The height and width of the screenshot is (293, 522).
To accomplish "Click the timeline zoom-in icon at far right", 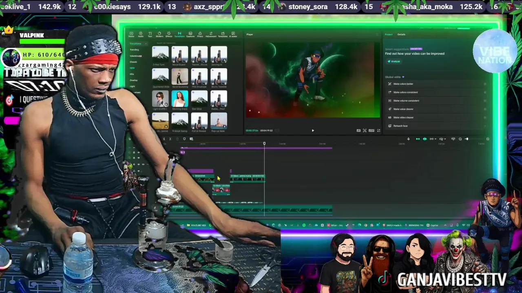I will coord(488,139).
